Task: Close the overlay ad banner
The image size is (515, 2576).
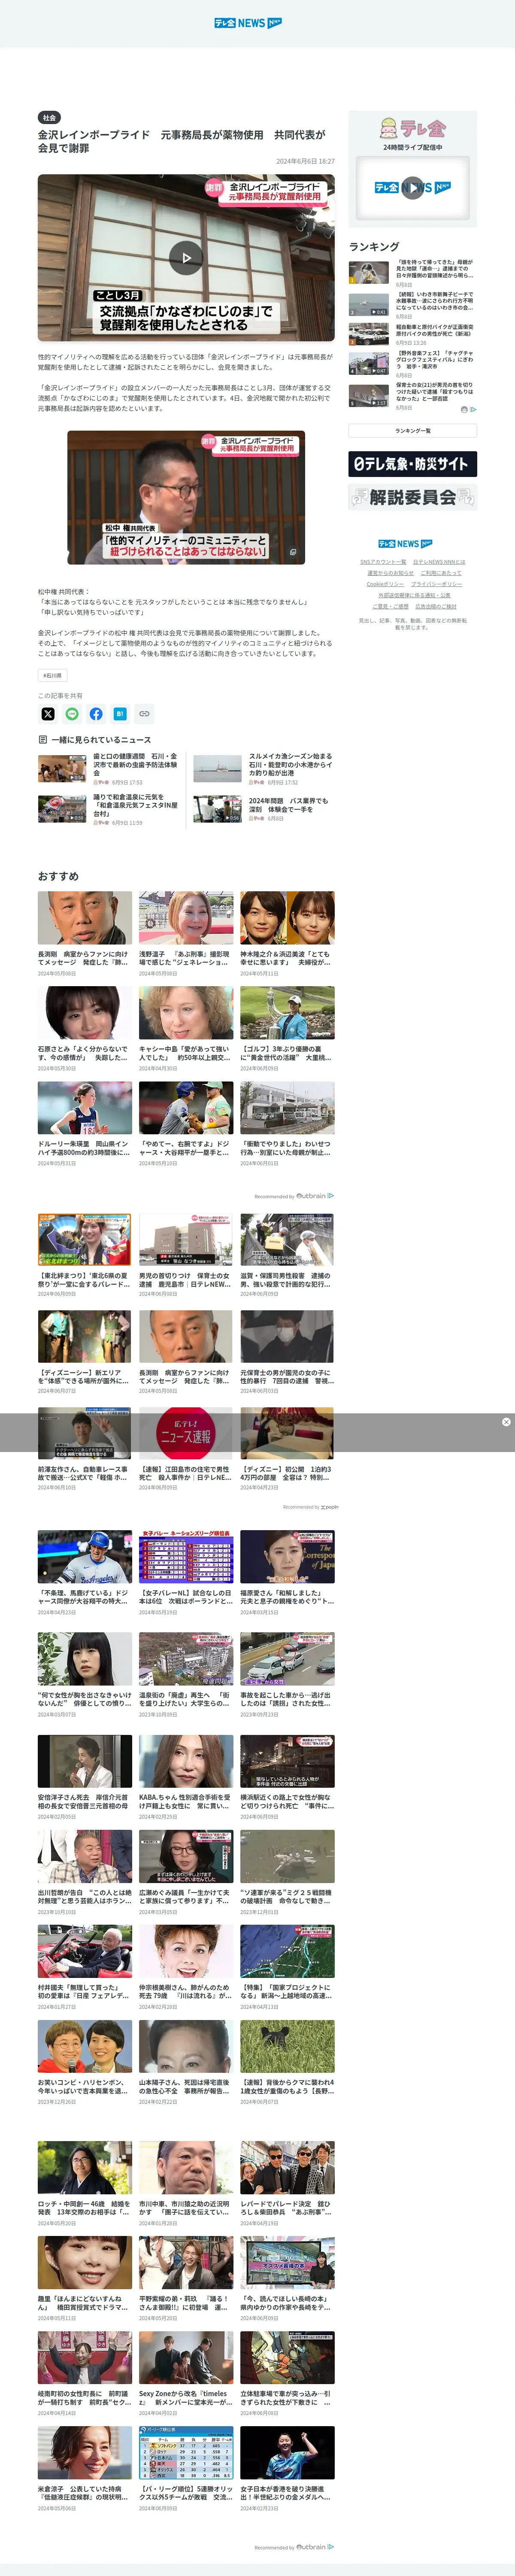Action: click(x=506, y=1421)
